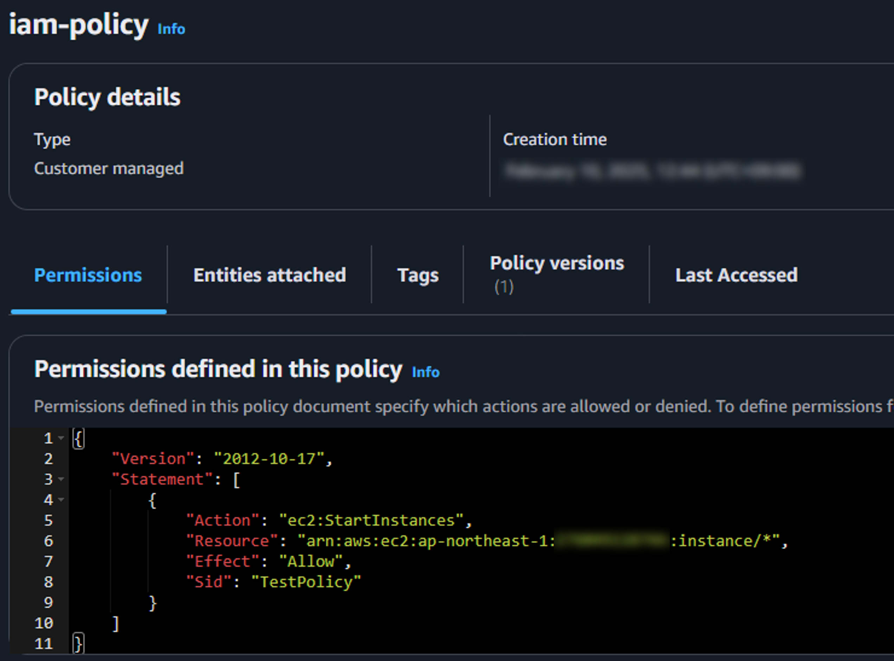This screenshot has width=894, height=661.
Task: Switch to the Entities attached tab
Action: coord(269,275)
